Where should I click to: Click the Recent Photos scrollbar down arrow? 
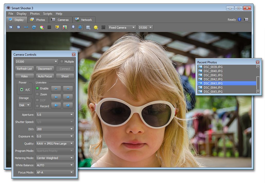pyautogui.click(x=258, y=91)
